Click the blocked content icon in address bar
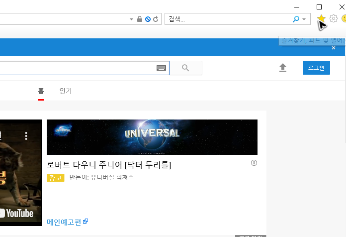346x237 pixels. tap(148, 19)
